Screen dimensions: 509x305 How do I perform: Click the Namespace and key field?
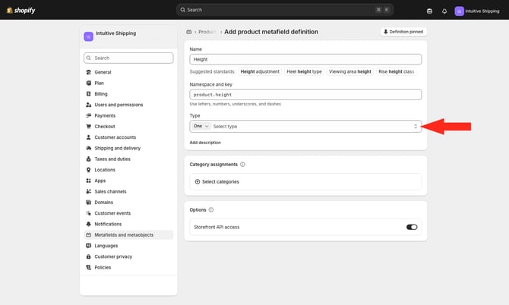[305, 95]
